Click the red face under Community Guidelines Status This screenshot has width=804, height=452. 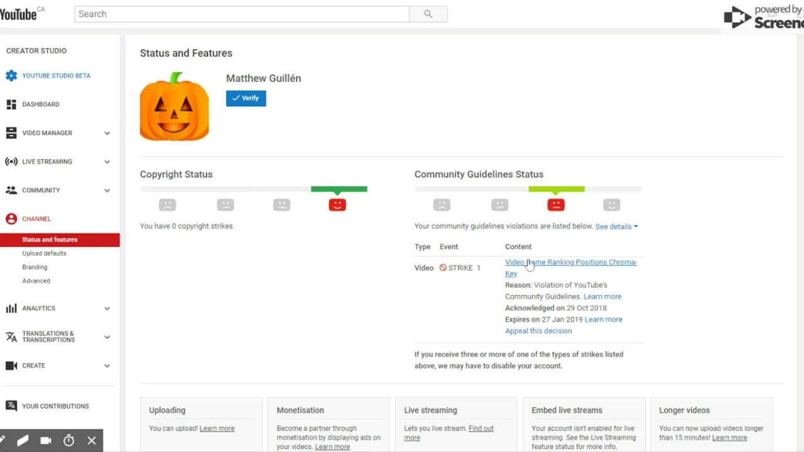pos(556,205)
